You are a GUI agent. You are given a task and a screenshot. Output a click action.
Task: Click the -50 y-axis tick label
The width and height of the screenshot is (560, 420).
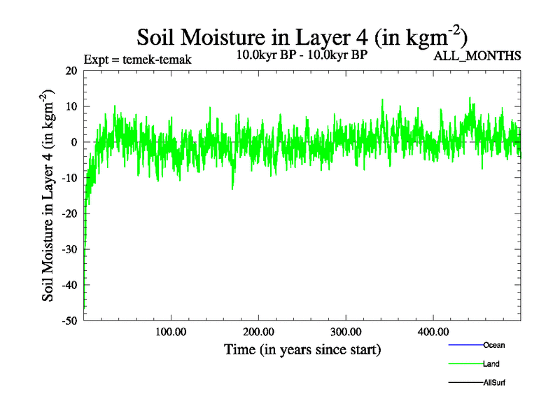coord(69,321)
